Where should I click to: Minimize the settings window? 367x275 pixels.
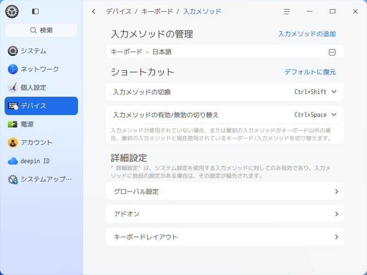(x=310, y=11)
